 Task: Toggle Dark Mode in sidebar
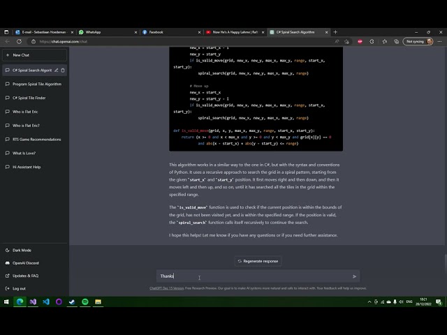pyautogui.click(x=34, y=250)
